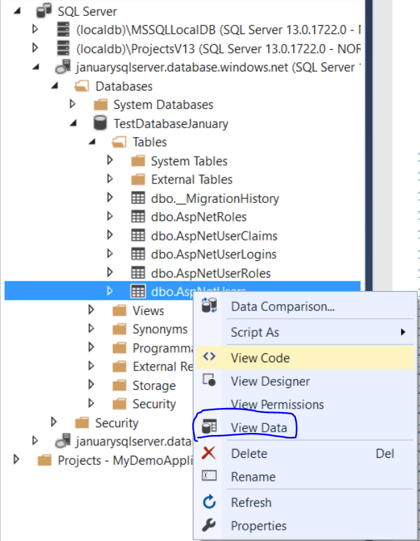Click the dbo.AspNetUserRoles table icon

tap(138, 273)
